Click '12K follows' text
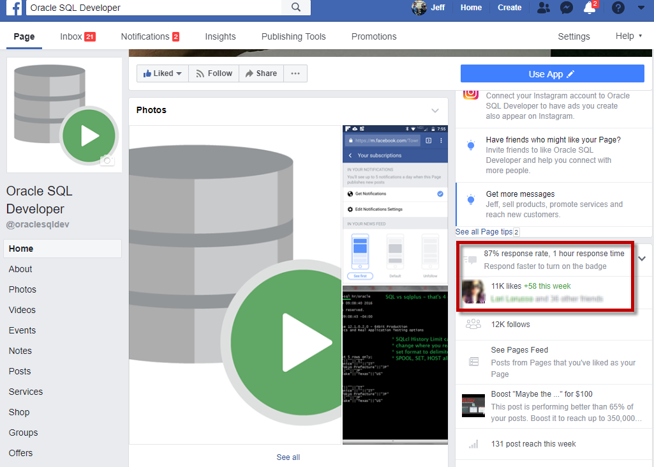 pyautogui.click(x=510, y=325)
